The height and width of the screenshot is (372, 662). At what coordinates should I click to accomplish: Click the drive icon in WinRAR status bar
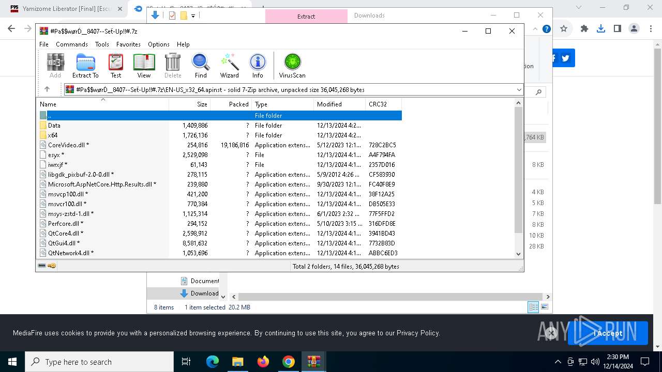click(x=42, y=266)
